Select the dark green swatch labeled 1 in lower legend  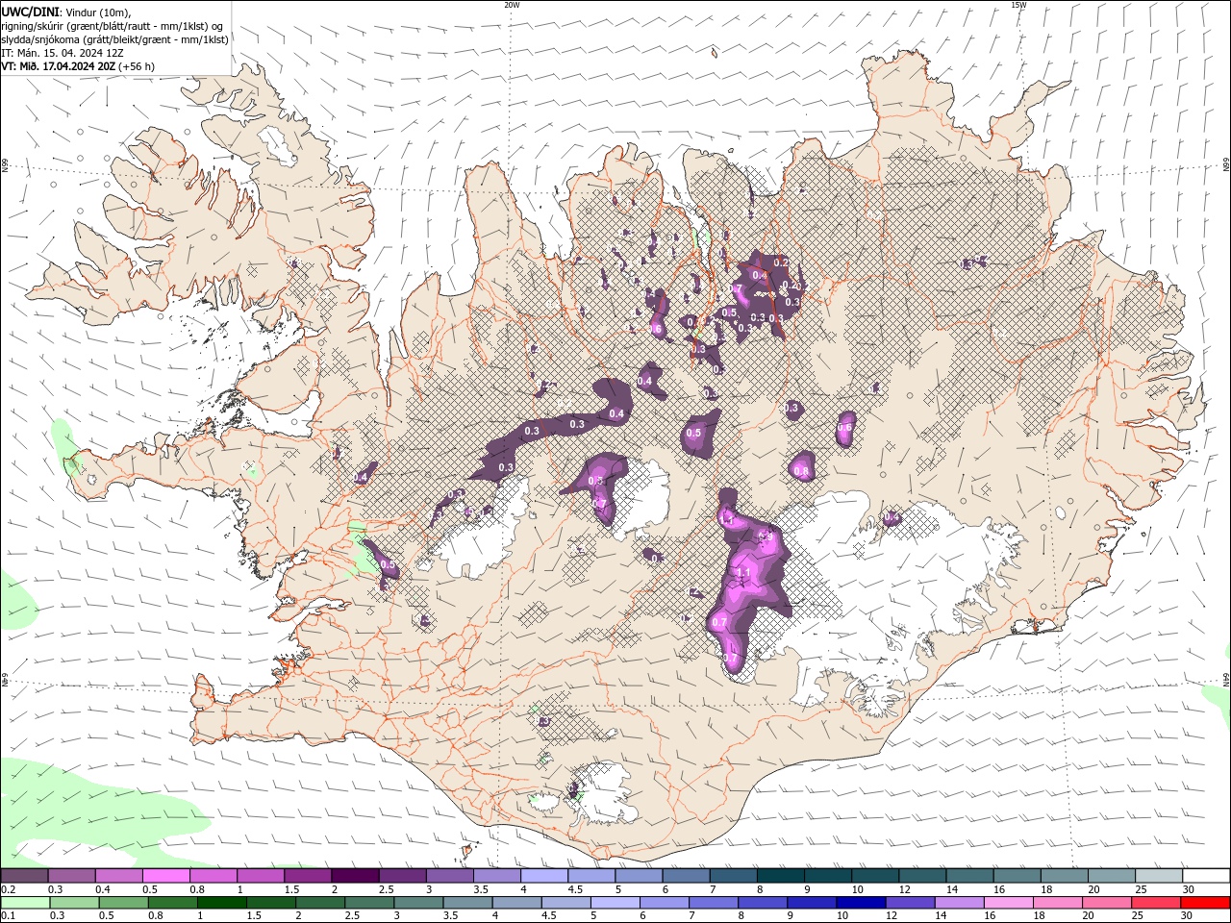[221, 903]
